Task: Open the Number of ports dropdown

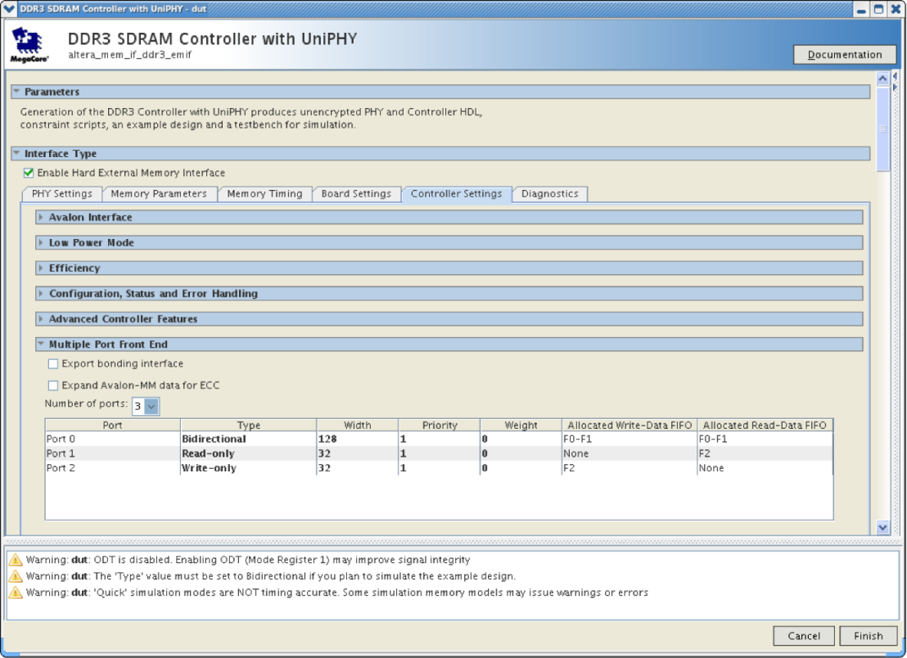Action: (x=152, y=406)
